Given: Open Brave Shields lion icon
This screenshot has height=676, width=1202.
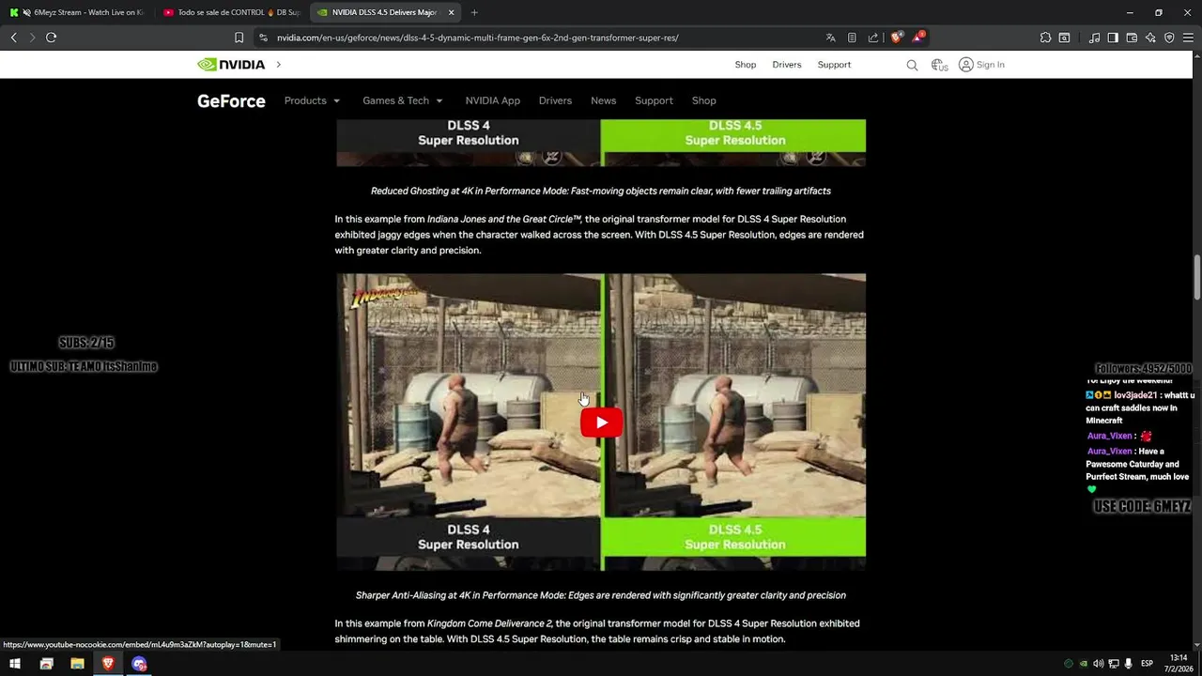Looking at the screenshot, I should (896, 38).
